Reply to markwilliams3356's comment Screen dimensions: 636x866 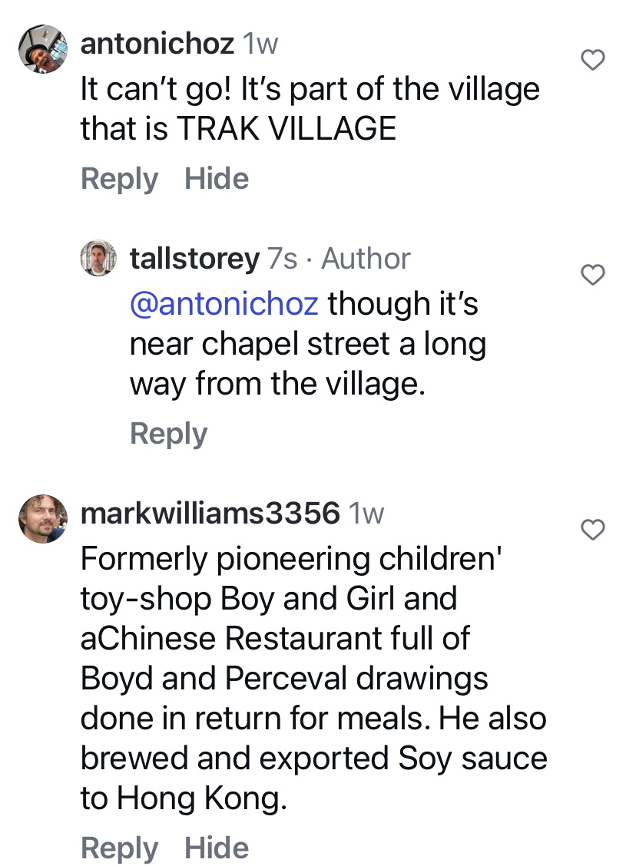tap(119, 848)
